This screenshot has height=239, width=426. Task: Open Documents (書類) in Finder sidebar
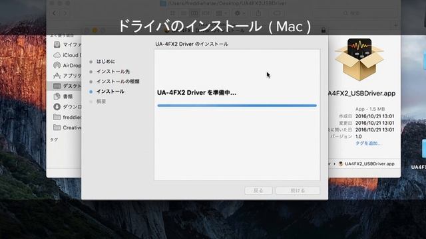tap(63, 96)
